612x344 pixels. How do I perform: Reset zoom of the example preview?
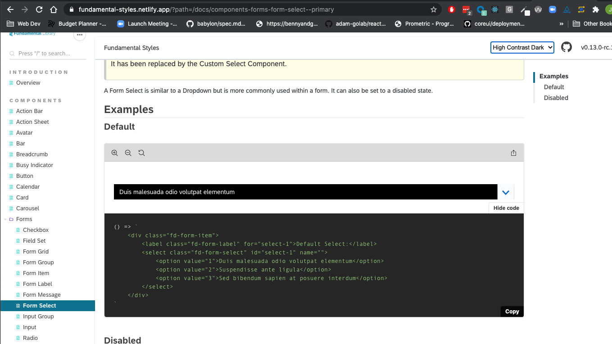pos(141,153)
